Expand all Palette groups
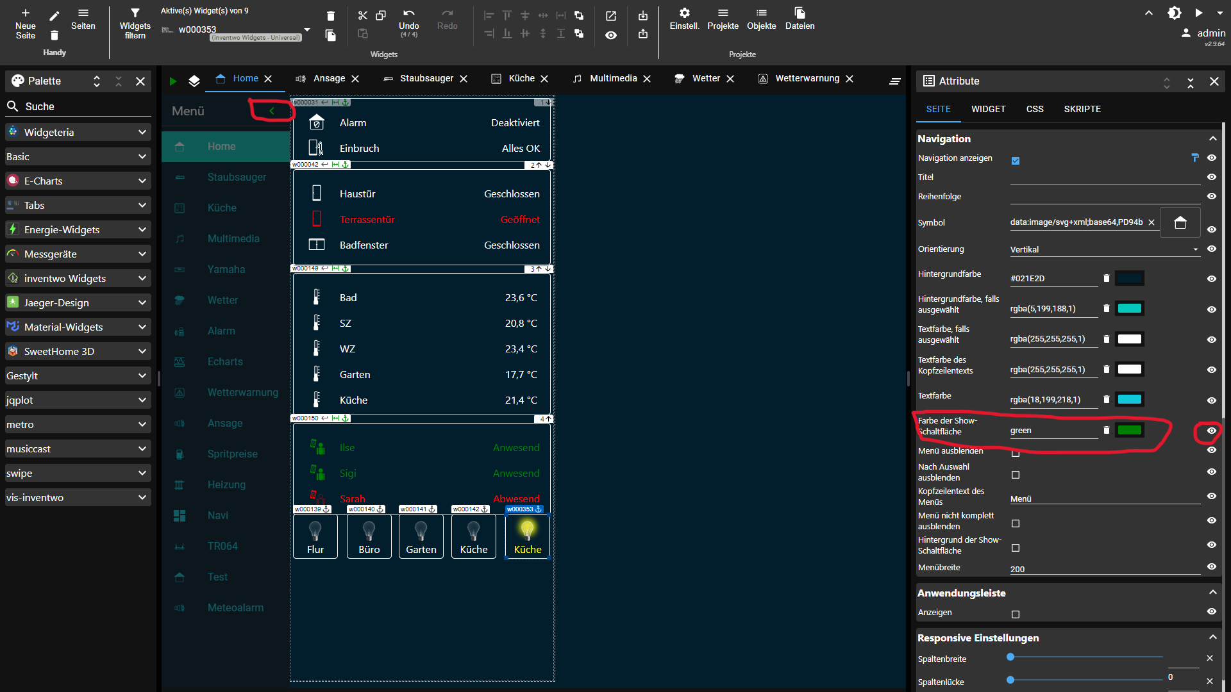1231x692 pixels. (x=97, y=81)
